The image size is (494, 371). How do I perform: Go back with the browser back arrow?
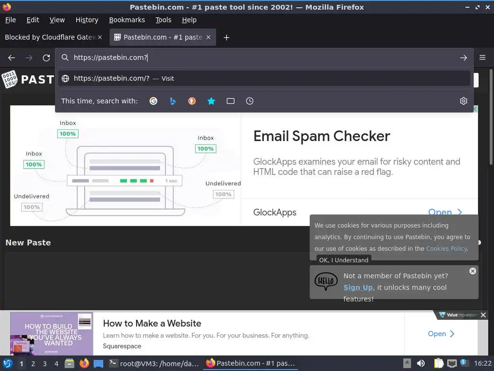click(x=12, y=58)
